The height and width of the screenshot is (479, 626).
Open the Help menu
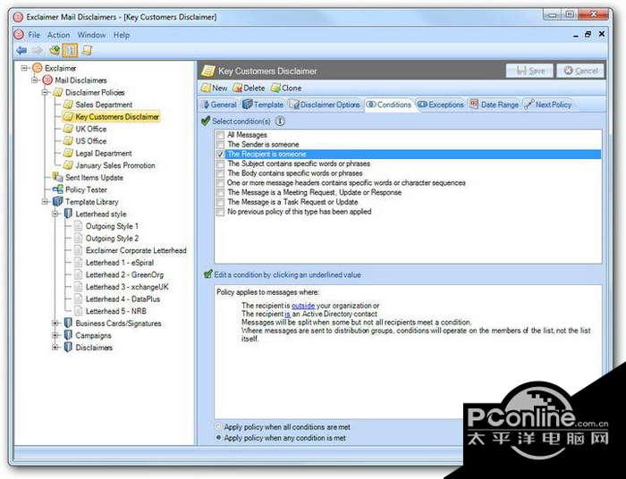(x=122, y=35)
